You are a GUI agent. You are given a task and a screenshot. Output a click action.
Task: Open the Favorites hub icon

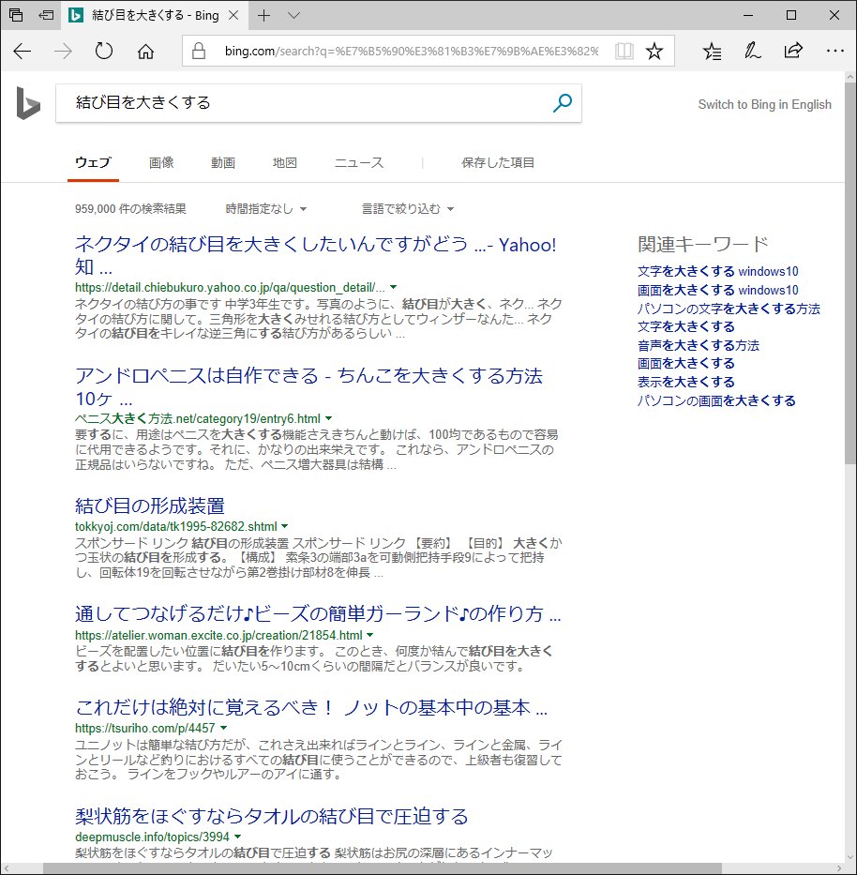coord(712,52)
